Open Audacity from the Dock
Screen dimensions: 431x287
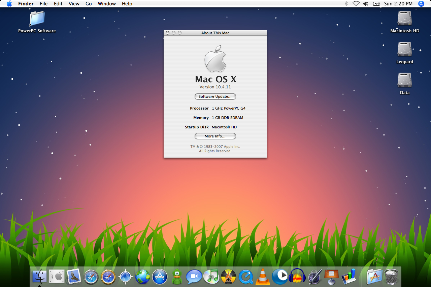coord(297,277)
